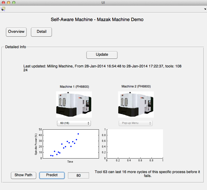Click the 'Machine 1 (FH6800)' label
The width and height of the screenshot is (207, 190).
74,87
